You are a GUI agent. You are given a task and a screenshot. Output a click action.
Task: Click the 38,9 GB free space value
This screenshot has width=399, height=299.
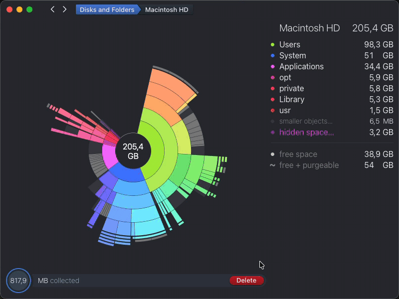pos(379,154)
